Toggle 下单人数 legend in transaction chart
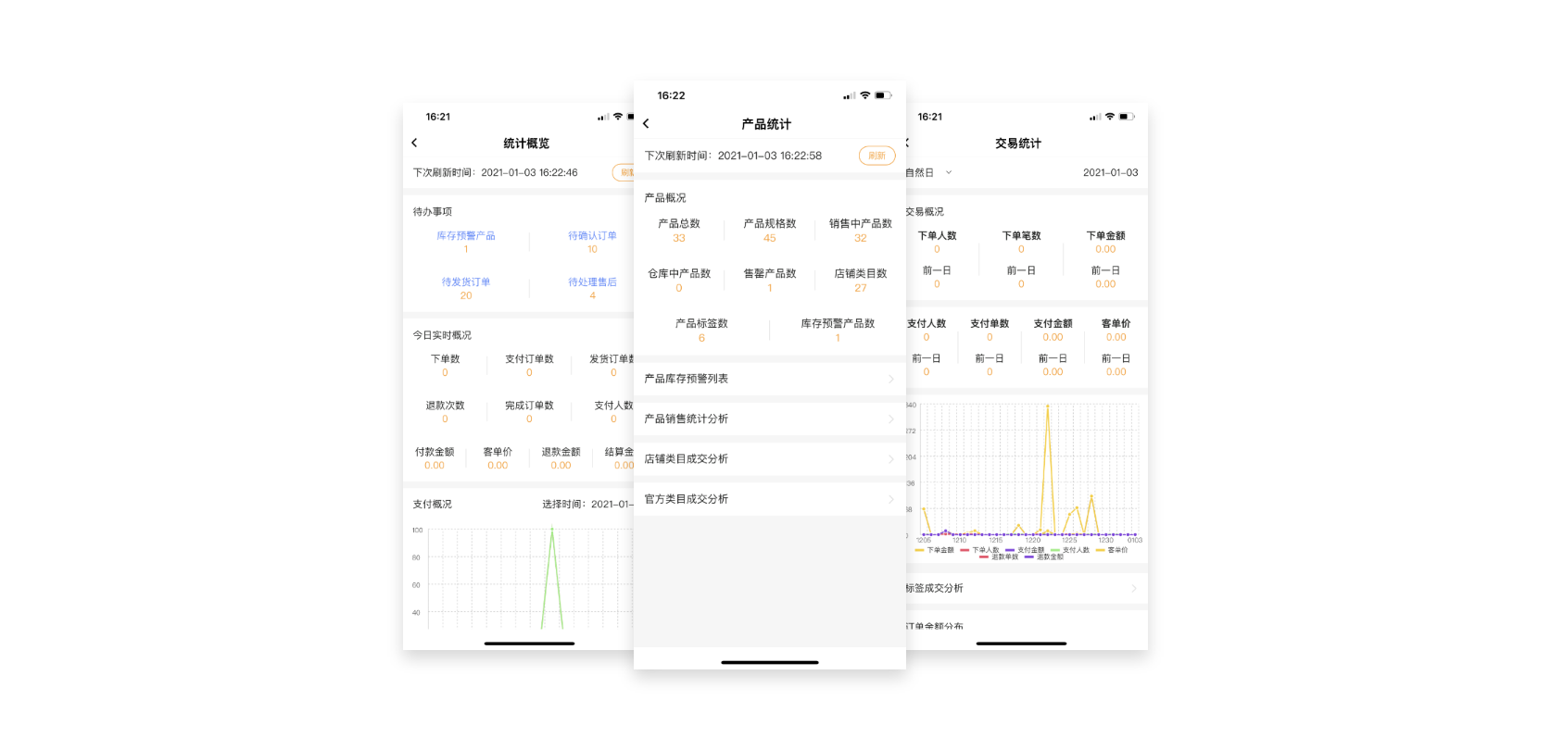This screenshot has height=750, width=1551. point(979,550)
